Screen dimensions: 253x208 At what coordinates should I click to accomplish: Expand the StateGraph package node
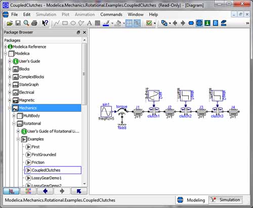pos(10,85)
